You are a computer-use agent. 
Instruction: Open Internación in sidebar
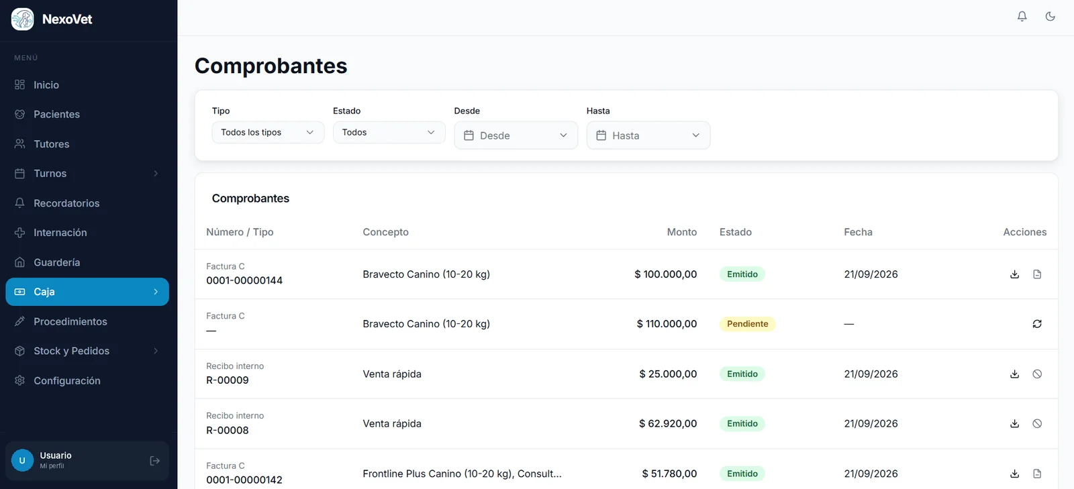87,233
